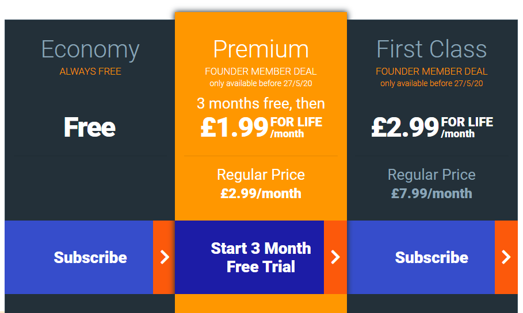This screenshot has width=523, height=313.
Task: Select the First Class plan title
Action: (x=432, y=49)
